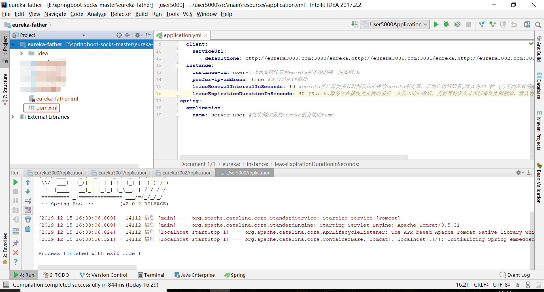
Task: Rerun application in Run panel
Action: coord(16,182)
